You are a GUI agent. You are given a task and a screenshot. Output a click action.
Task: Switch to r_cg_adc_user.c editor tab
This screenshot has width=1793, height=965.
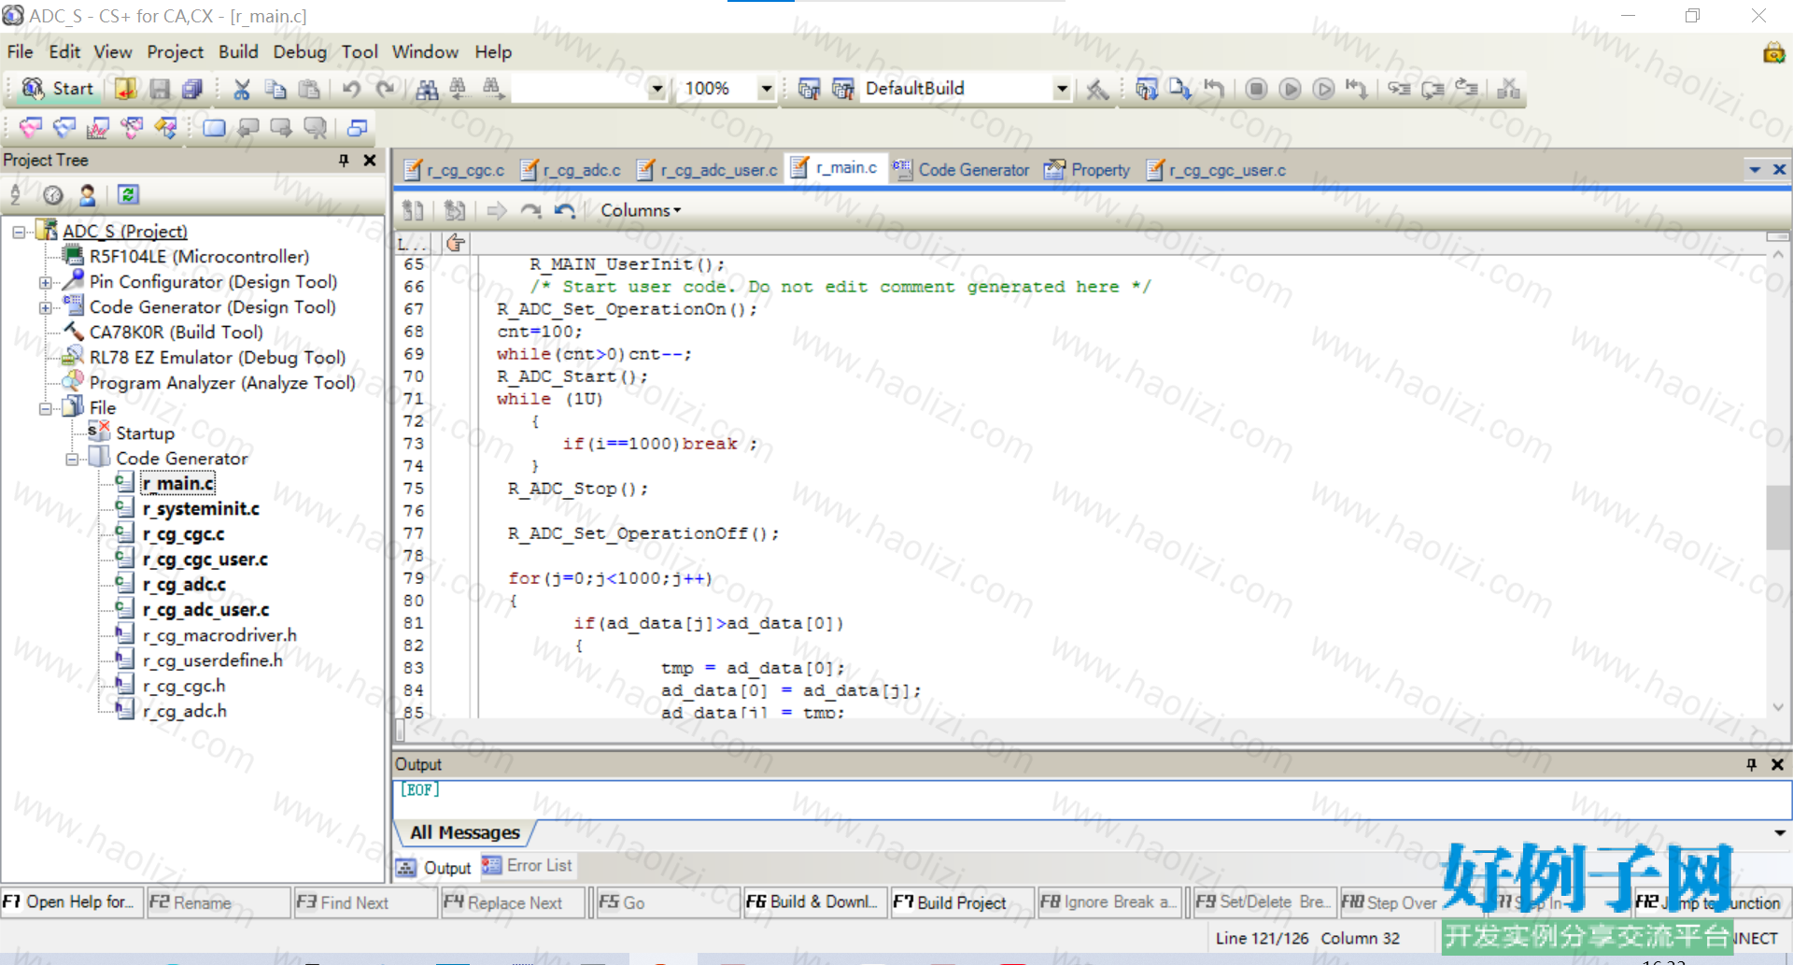[x=708, y=170]
